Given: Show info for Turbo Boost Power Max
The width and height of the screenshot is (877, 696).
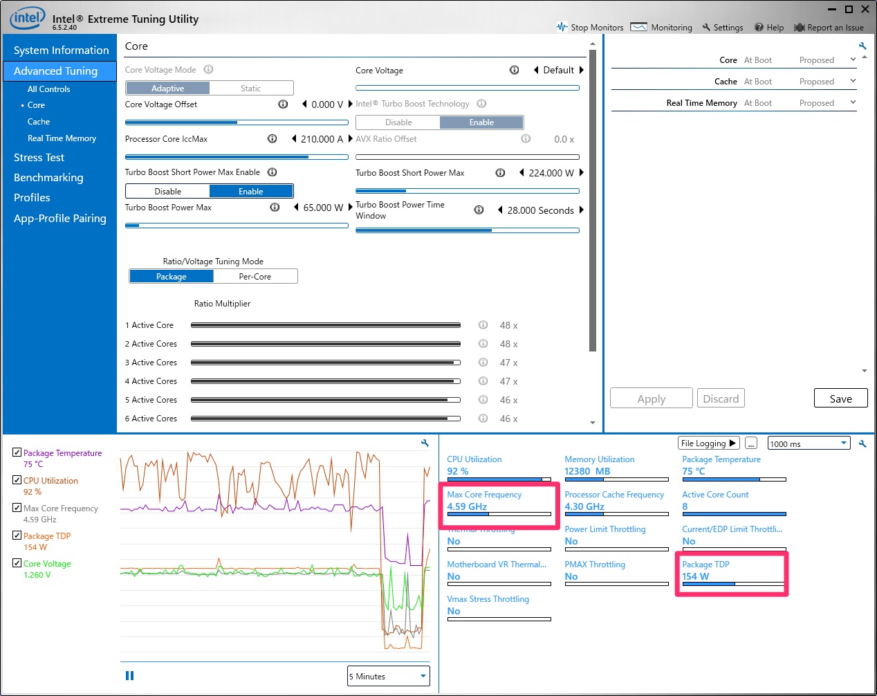Looking at the screenshot, I should [x=275, y=208].
